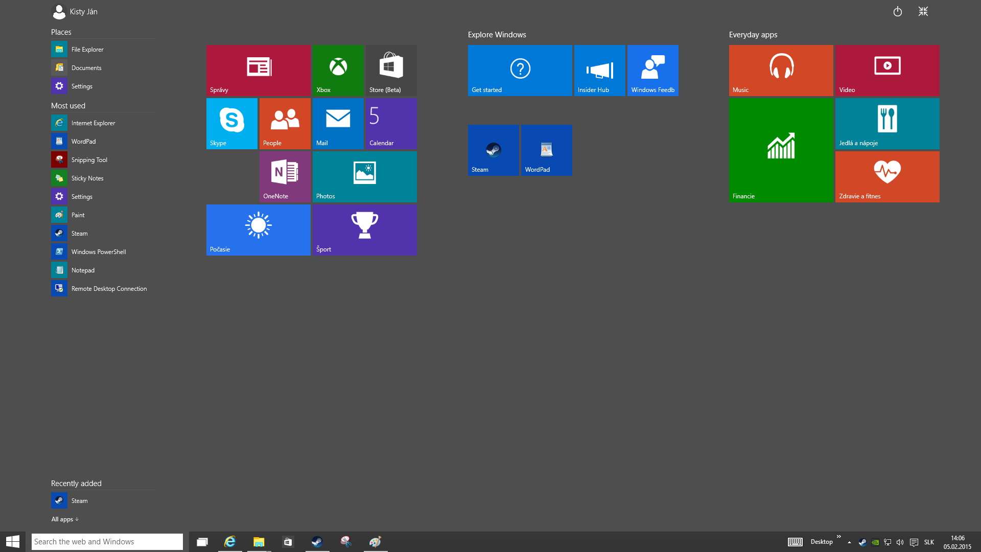Click the Desktop toolbar label
This screenshot has height=552, width=981.
(x=822, y=542)
